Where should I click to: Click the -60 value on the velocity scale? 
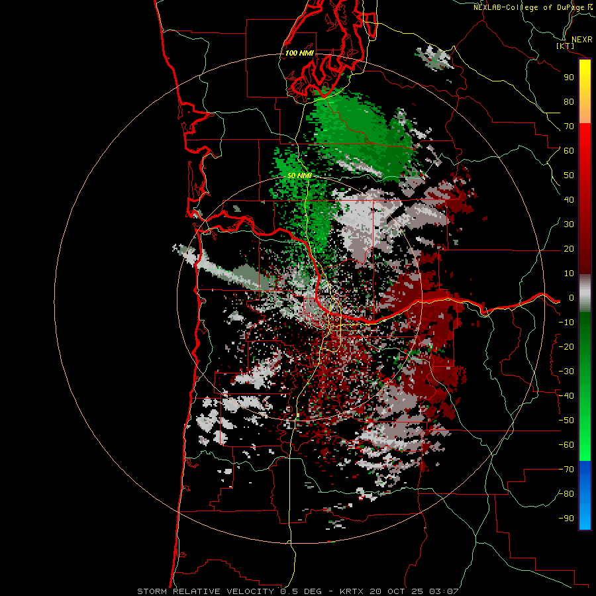click(x=566, y=445)
